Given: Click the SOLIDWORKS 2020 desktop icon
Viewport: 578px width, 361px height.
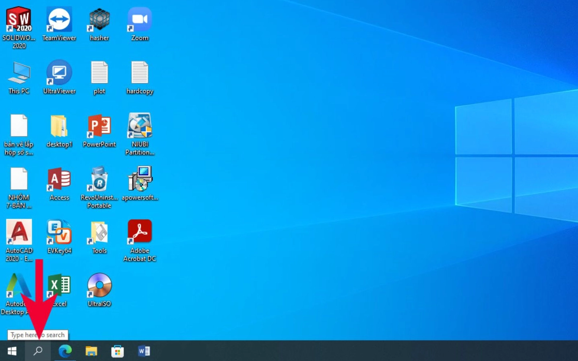Looking at the screenshot, I should click(x=19, y=19).
